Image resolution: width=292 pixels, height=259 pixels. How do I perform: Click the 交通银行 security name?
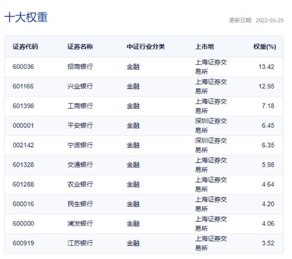(x=80, y=165)
